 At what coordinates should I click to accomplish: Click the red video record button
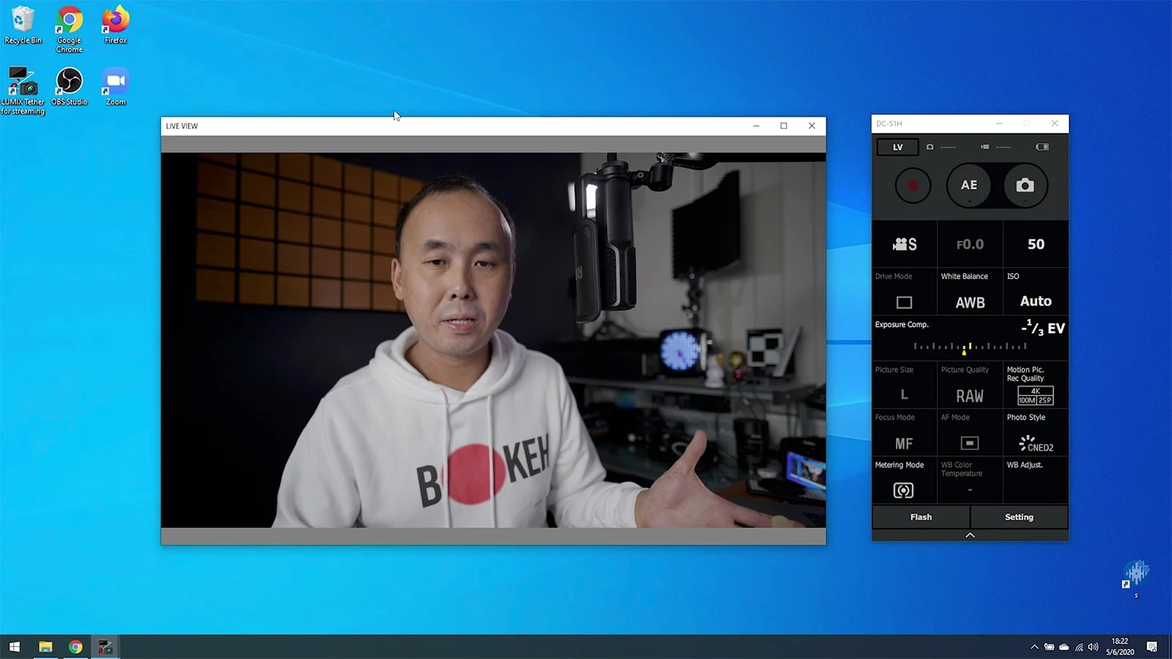click(912, 185)
